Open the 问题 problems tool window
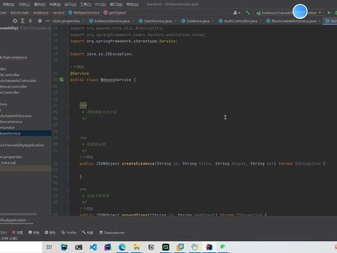 coord(17,233)
